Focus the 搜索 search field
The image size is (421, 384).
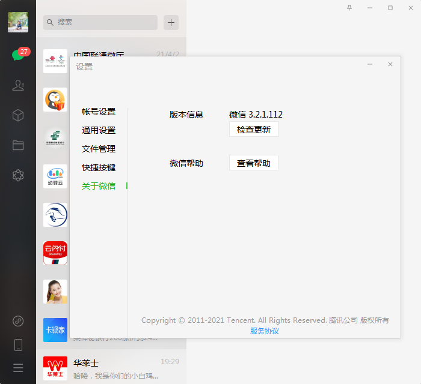coord(100,22)
